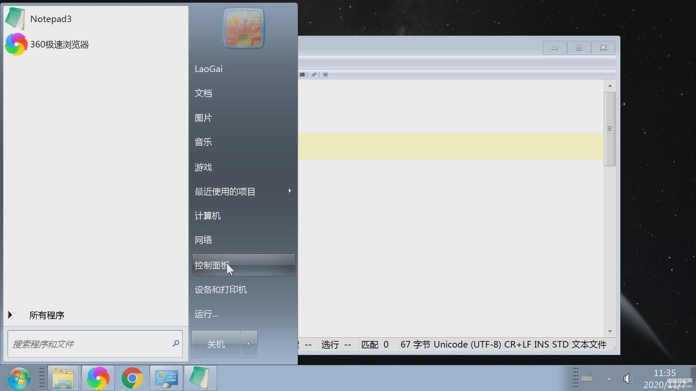The image size is (696, 391).
Task: Toggle STD indicator in status bar
Action: tap(560, 344)
